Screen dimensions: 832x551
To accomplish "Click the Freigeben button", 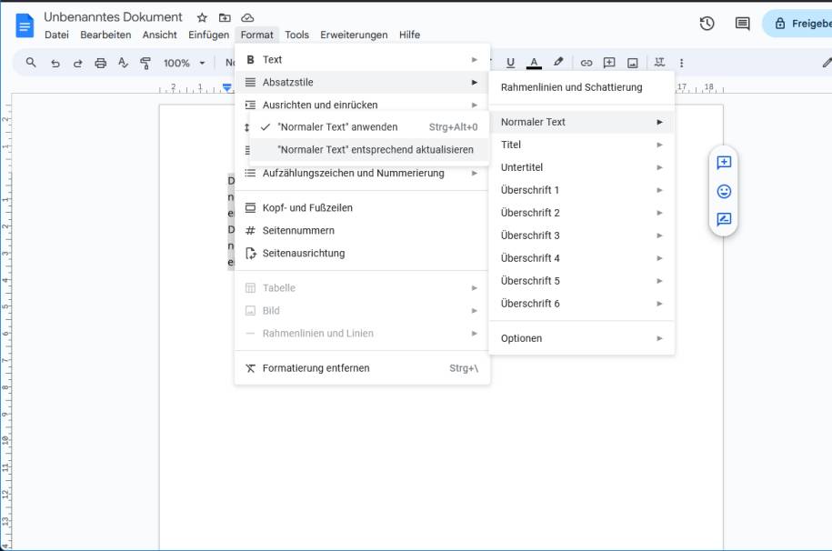I will click(806, 24).
